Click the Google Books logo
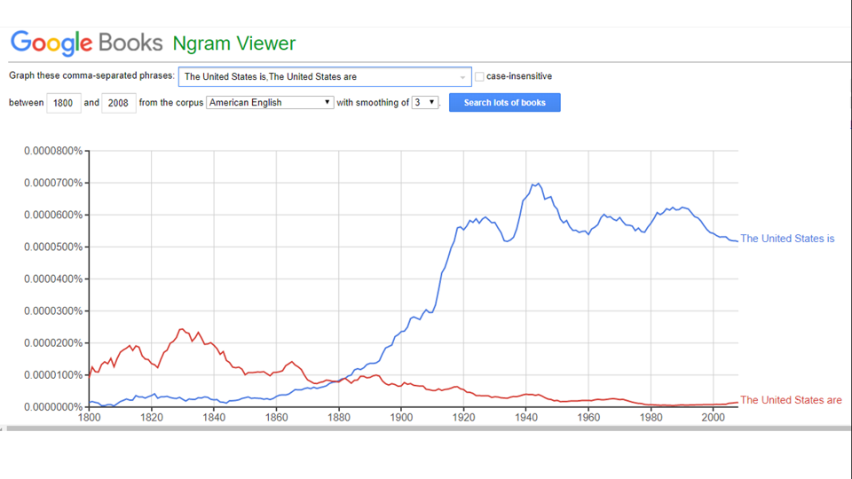852x479 pixels. pos(86,43)
